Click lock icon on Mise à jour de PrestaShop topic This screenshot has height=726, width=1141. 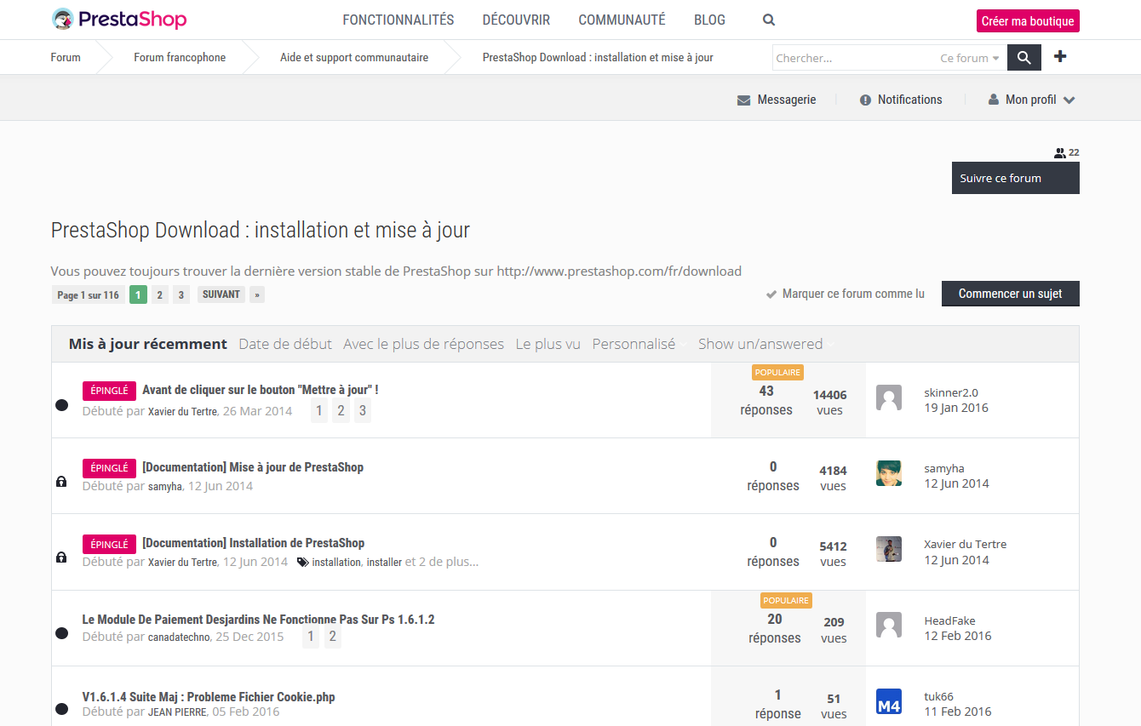(x=61, y=482)
